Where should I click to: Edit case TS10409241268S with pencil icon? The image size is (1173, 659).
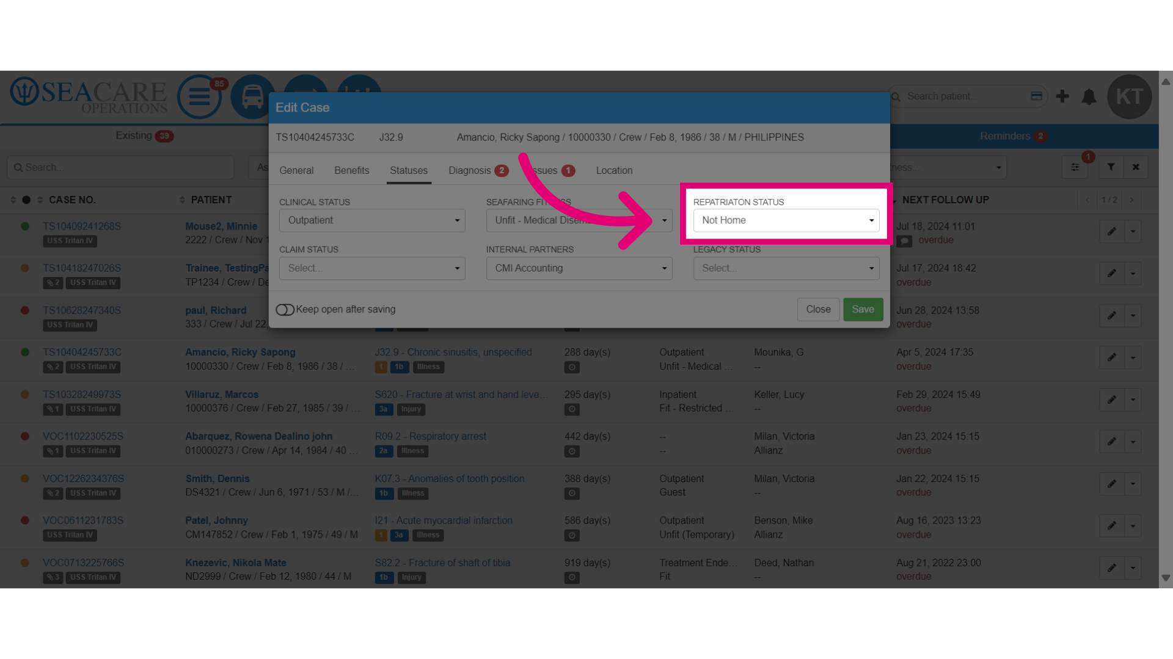1112,231
